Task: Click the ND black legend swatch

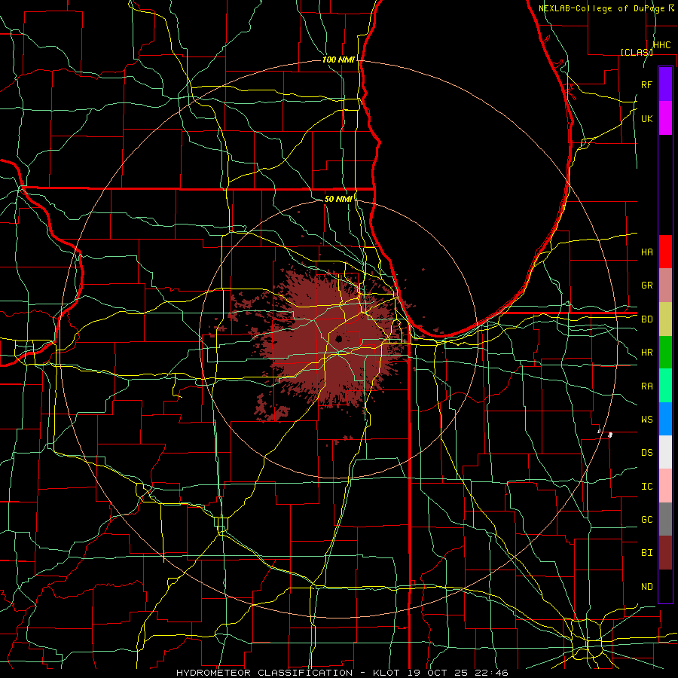Action: (x=665, y=586)
